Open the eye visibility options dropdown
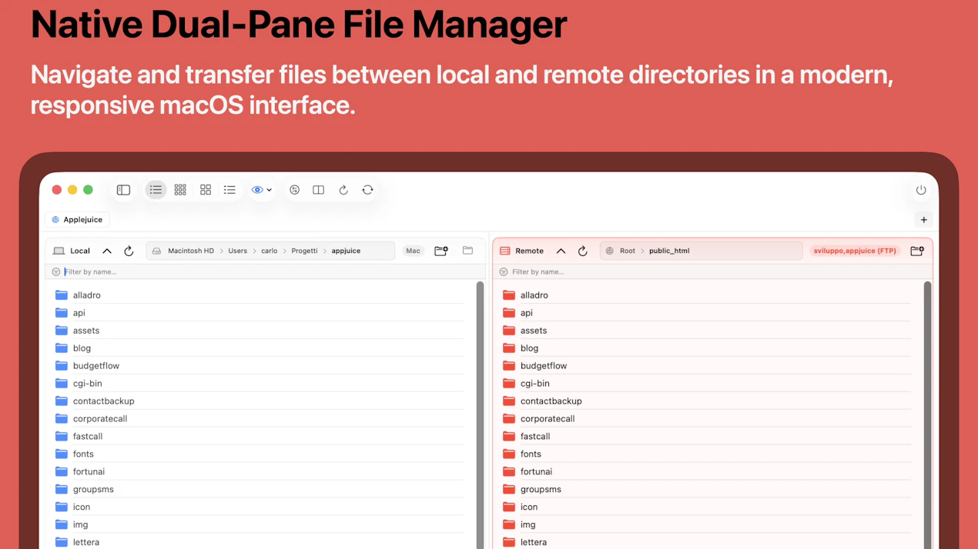978x549 pixels. tap(262, 190)
